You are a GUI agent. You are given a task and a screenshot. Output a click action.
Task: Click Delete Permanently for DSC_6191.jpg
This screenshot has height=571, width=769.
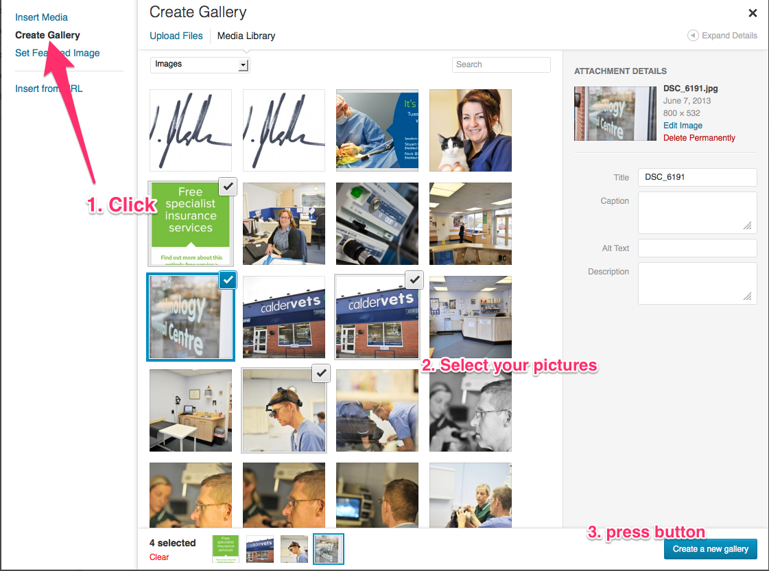pyautogui.click(x=699, y=138)
